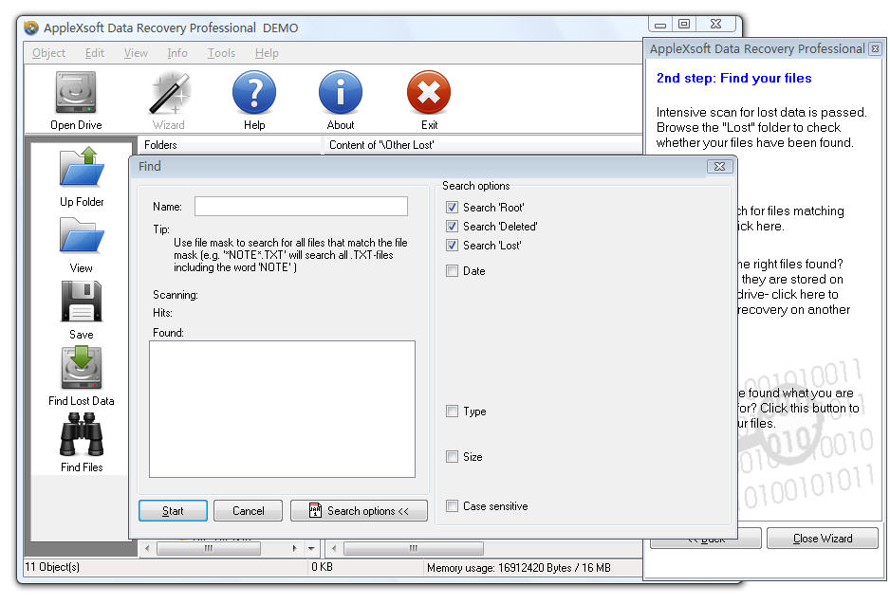The image size is (890, 604).
Task: Toggle Search 'Deleted' checkbox
Action: coord(452,227)
